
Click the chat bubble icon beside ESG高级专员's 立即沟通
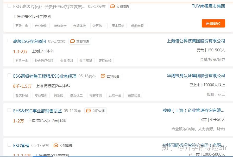pyautogui.click(x=112, y=6)
